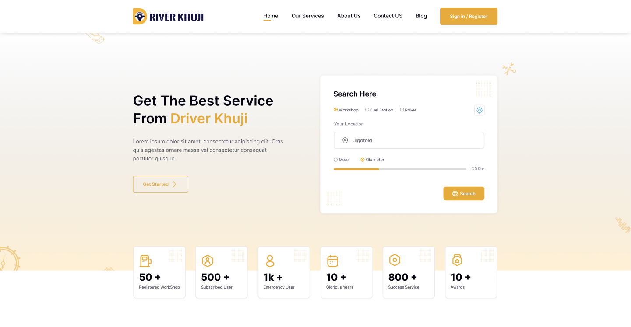Click the Glorious Years calendar icon
Screen dimensions: 631x327
333,261
